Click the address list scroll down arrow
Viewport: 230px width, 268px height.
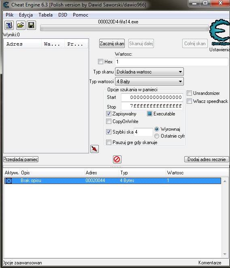click(x=225, y=254)
